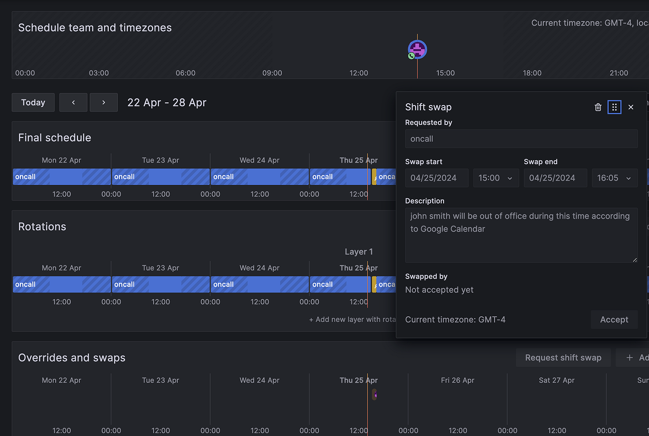
Task: Click the purple swap marker under Thu 25 Apr
Action: [374, 394]
